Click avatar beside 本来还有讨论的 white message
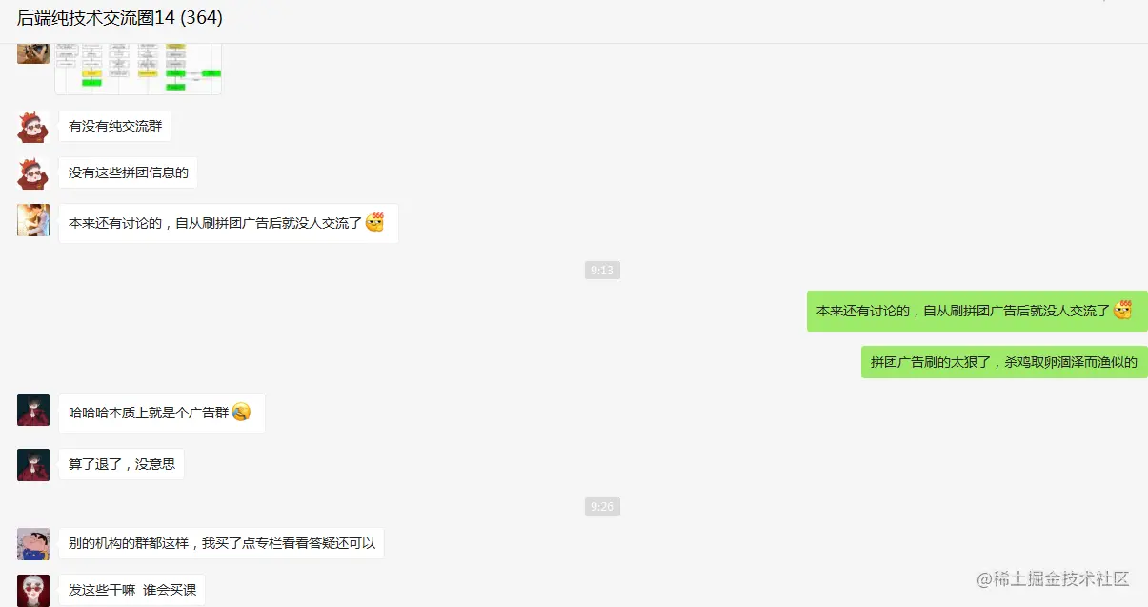Image resolution: width=1148 pixels, height=607 pixels. point(33,220)
